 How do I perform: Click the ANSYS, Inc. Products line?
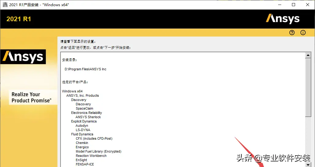(83, 95)
